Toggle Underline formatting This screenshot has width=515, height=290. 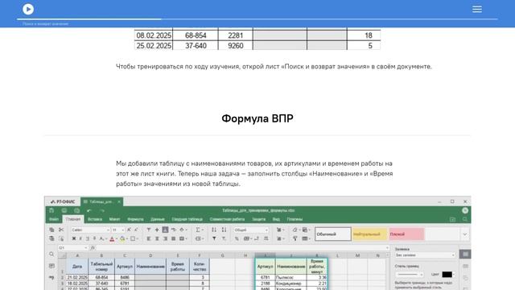pyautogui.click(x=88, y=238)
